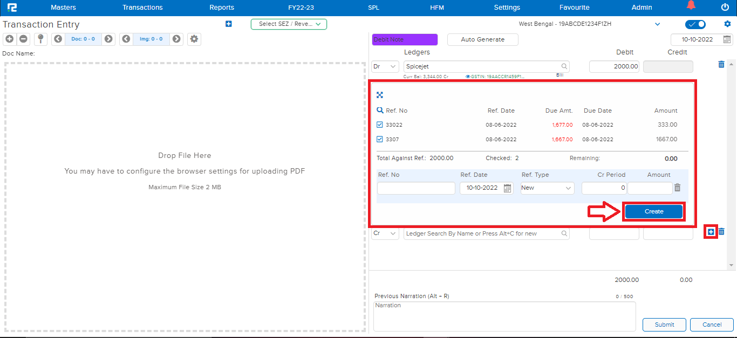Open the Transactions menu
Image resolution: width=737 pixels, height=338 pixels.
tap(142, 8)
